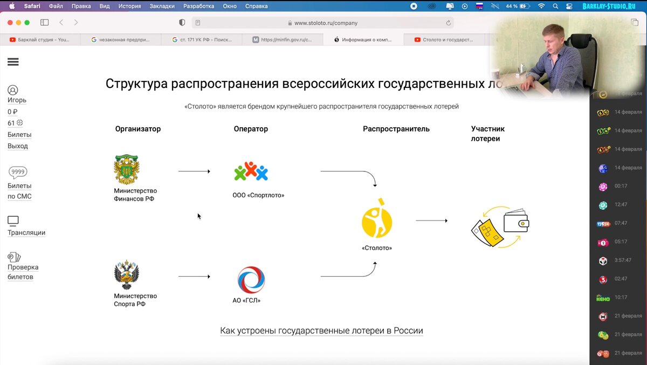This screenshot has width=647, height=365.
Task: Click the screen recording stop icon
Action: 414,6
